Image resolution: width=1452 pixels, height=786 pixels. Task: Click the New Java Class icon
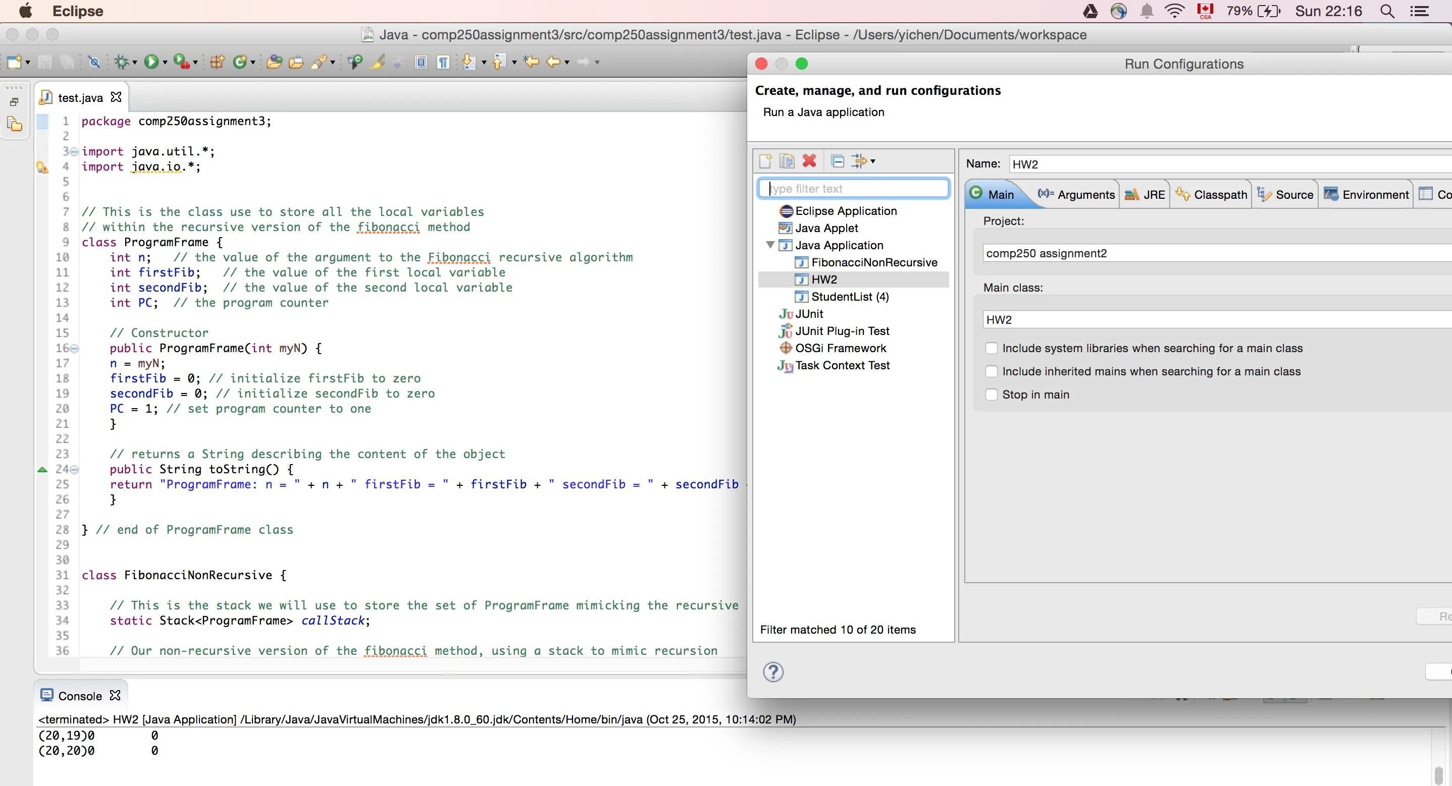tap(241, 62)
